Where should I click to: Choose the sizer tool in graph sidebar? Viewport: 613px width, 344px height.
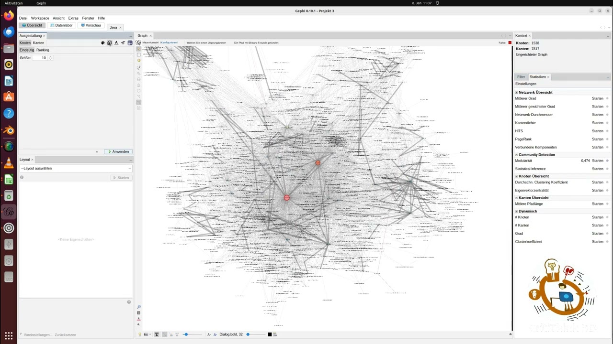[x=139, y=79]
